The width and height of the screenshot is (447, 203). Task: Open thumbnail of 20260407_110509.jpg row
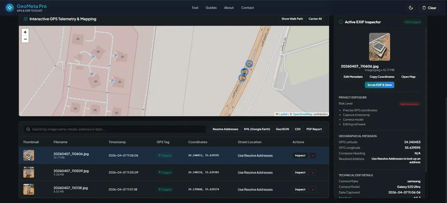tap(29, 172)
